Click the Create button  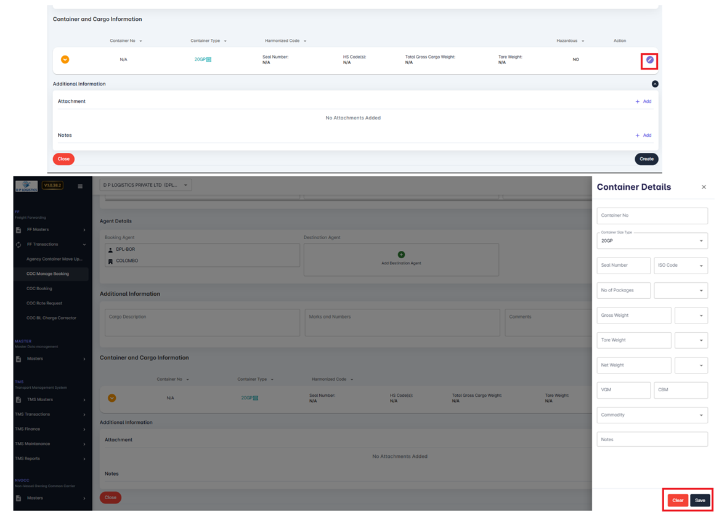(x=646, y=159)
